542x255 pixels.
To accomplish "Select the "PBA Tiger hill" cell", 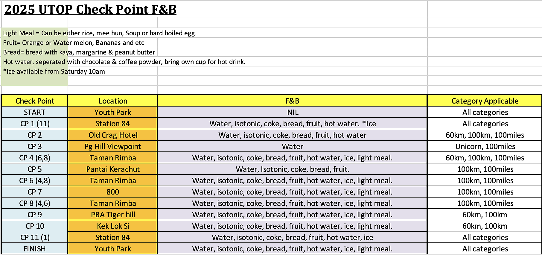I will pos(113,215).
